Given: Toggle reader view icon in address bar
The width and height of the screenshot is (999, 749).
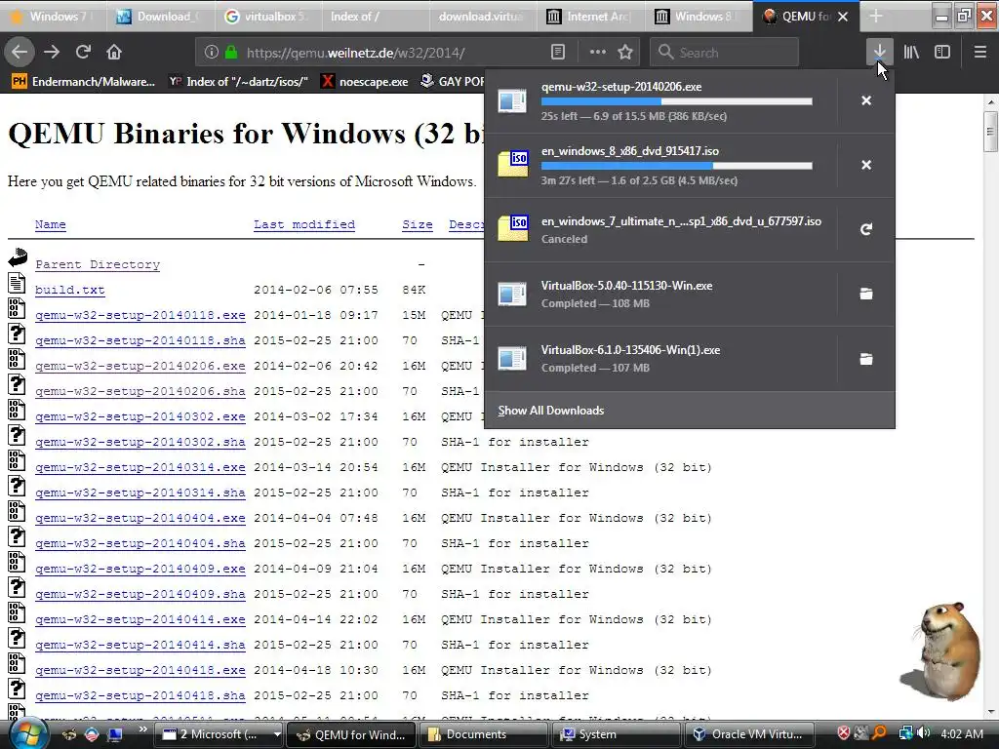Looking at the screenshot, I should (557, 53).
